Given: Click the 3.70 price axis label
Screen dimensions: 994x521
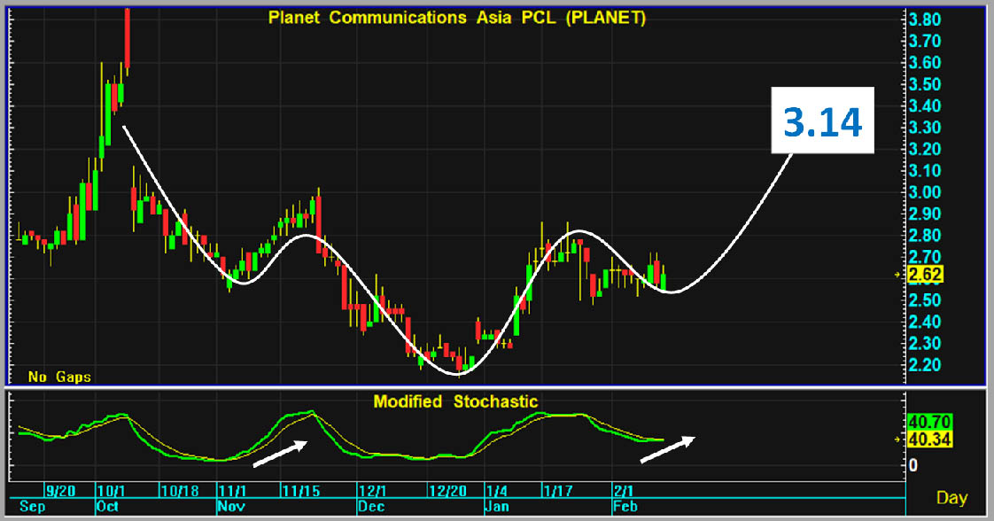Looking at the screenshot, I should coord(924,41).
